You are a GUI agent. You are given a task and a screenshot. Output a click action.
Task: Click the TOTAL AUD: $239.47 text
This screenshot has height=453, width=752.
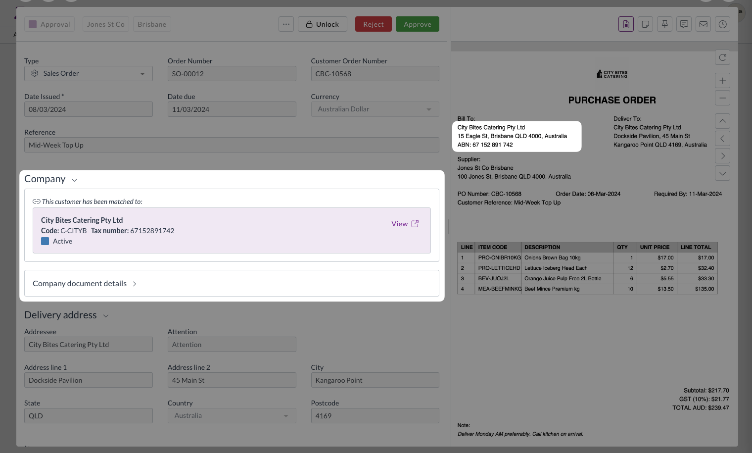[x=701, y=408]
